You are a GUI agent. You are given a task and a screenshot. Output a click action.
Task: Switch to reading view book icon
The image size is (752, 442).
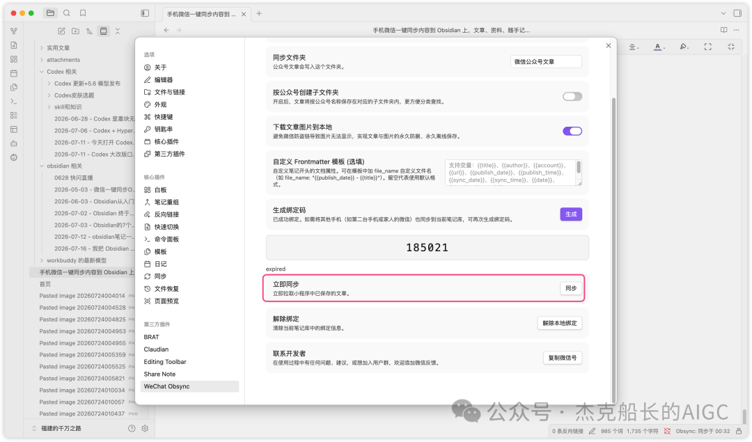click(x=723, y=30)
